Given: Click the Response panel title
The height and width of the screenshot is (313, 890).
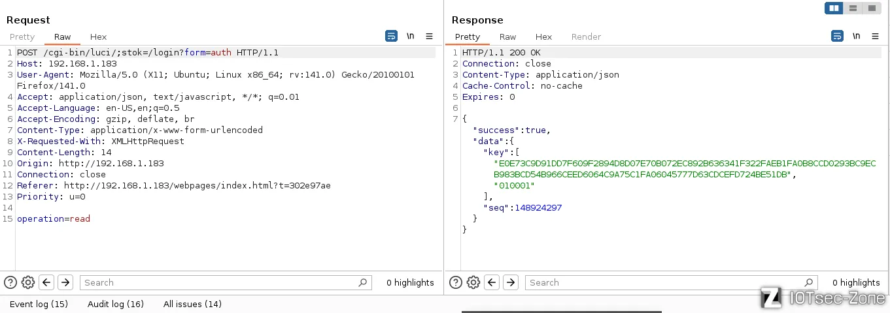Looking at the screenshot, I should (477, 20).
